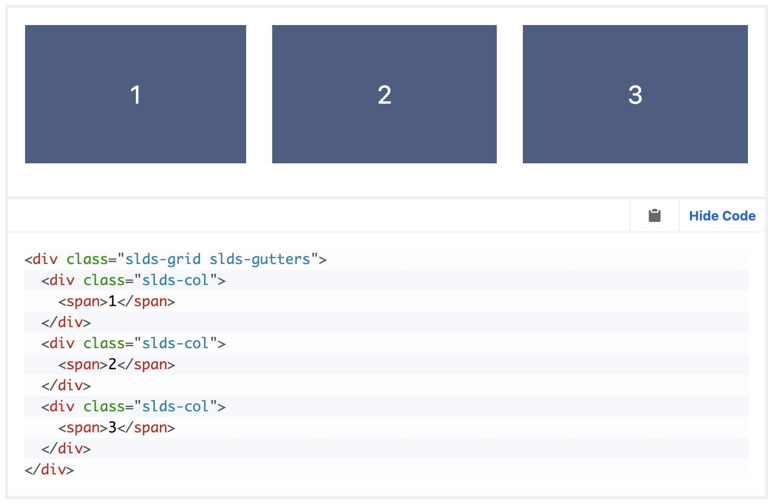Click the closing div tag at the bottom
Viewport: 773px width, 503px height.
[x=48, y=469]
